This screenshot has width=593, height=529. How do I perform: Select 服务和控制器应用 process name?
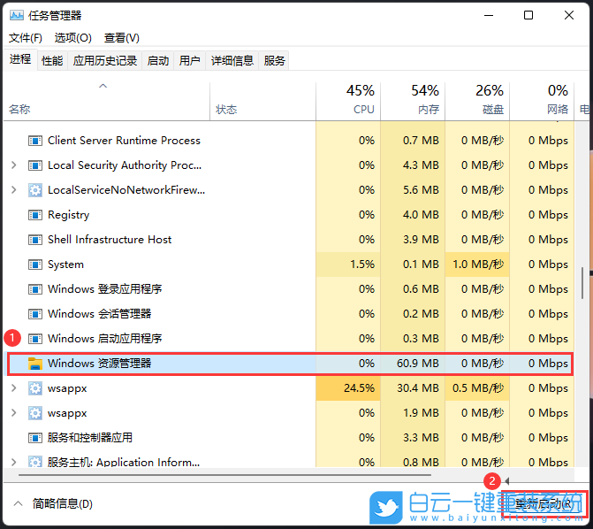click(90, 438)
